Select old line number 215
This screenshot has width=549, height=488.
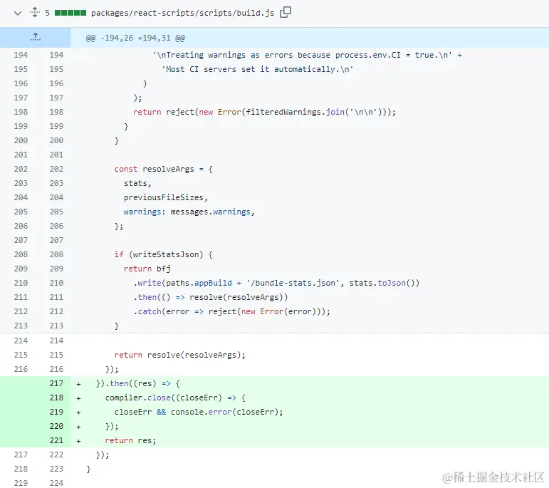21,355
